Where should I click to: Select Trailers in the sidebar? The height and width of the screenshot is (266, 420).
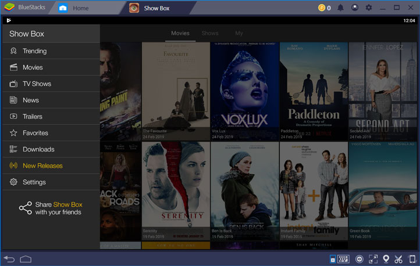click(51, 116)
